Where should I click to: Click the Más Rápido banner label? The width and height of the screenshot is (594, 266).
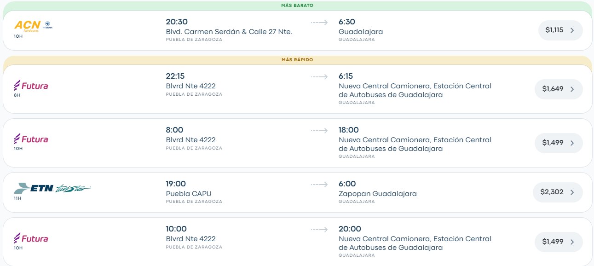coord(297,60)
